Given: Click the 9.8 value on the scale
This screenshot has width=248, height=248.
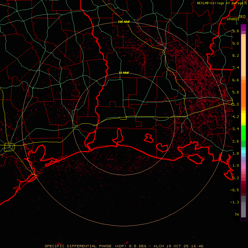Looking at the screenshot, I should point(235,31).
